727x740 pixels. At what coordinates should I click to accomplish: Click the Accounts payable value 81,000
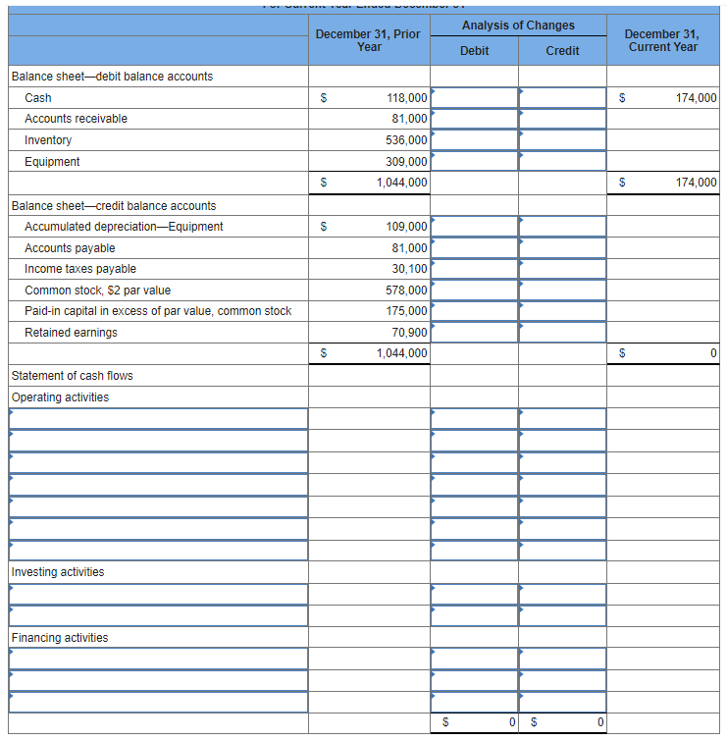pos(409,247)
